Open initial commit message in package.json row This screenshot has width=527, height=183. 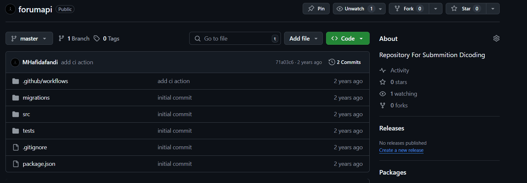click(x=175, y=164)
